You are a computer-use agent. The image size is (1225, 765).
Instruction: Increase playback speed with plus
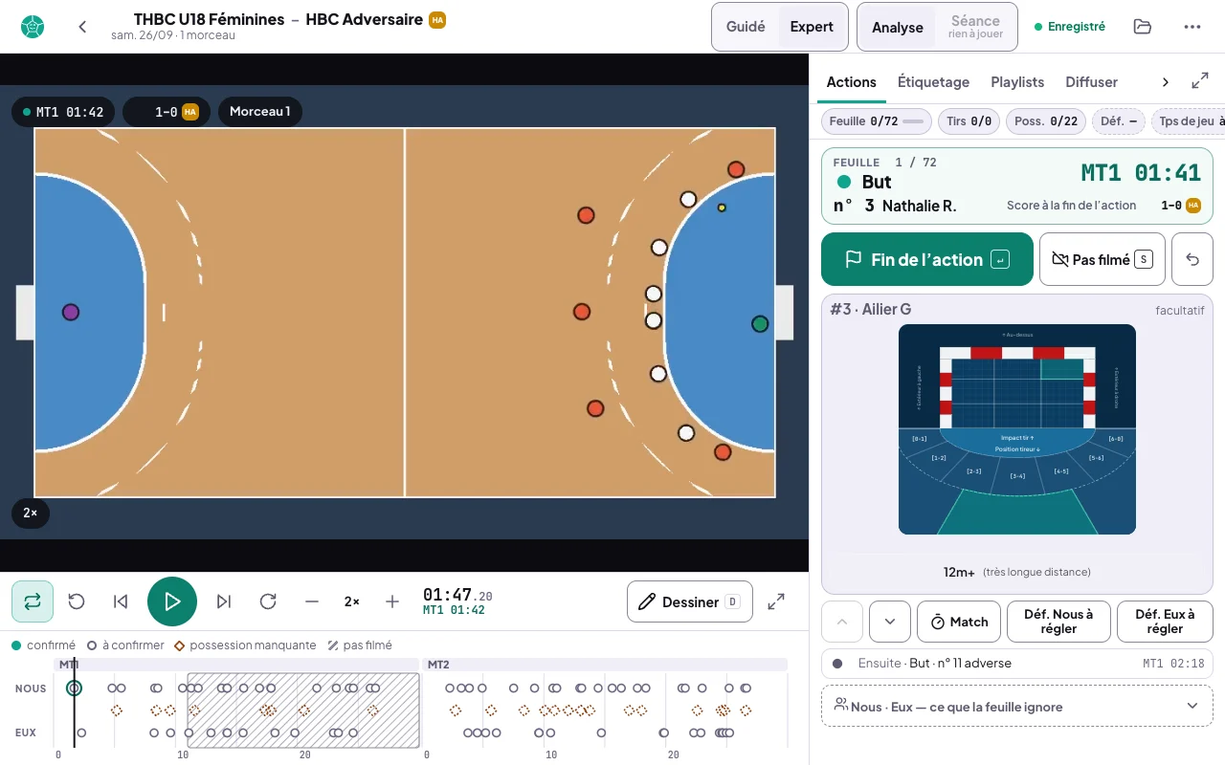392,601
